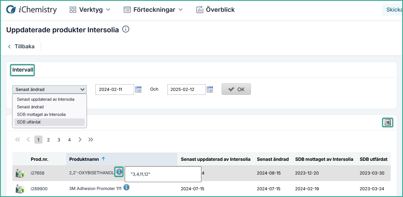Export the table to Excel
This screenshot has height=197, width=403.
tap(388, 122)
